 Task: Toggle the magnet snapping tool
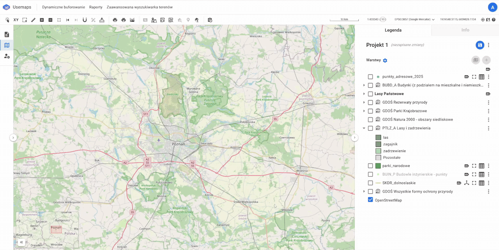(x=85, y=20)
